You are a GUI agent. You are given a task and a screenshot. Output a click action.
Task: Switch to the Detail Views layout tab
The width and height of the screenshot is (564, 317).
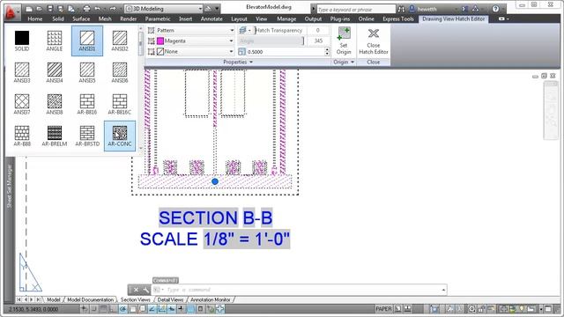point(170,299)
